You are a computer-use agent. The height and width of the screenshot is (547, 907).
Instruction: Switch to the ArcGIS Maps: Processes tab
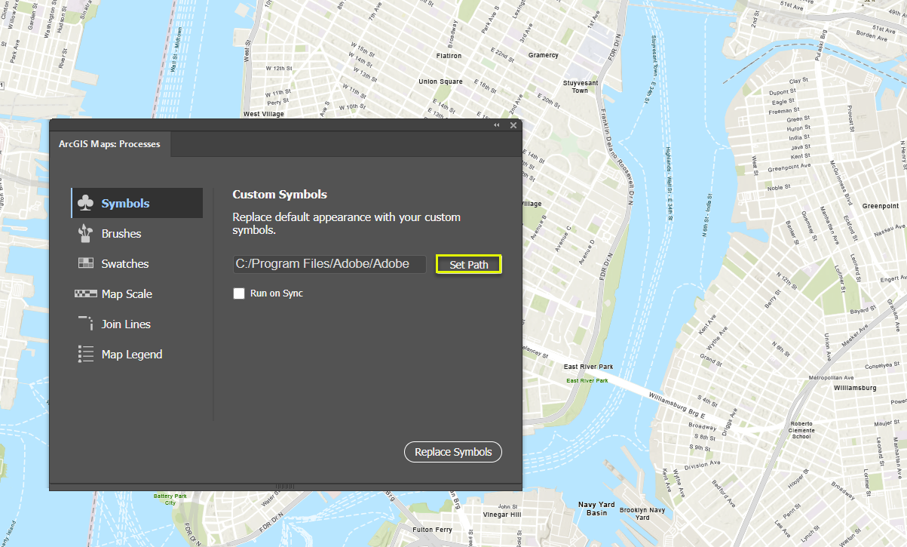click(109, 144)
